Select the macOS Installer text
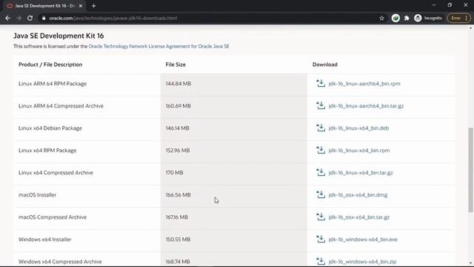This screenshot has height=267, width=474. click(38, 195)
